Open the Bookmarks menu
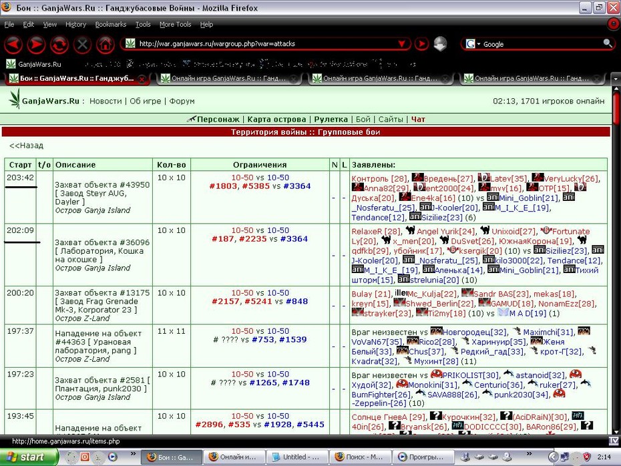 pos(110,24)
